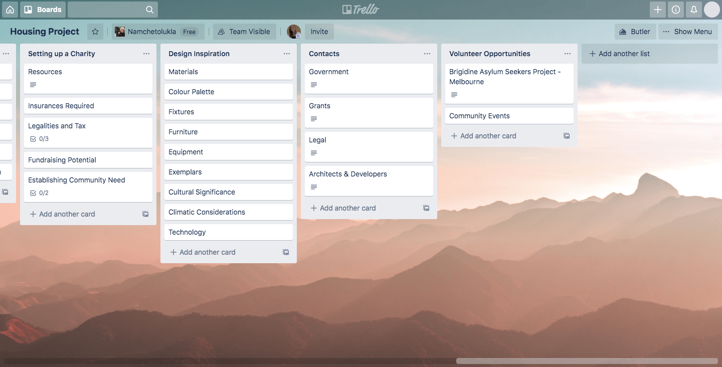
Task: Open the Butler automation button
Action: 635,32
